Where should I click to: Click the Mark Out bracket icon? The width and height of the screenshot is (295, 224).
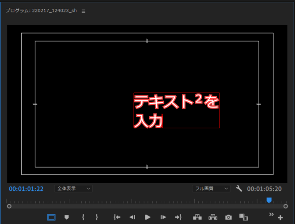tap(97, 217)
